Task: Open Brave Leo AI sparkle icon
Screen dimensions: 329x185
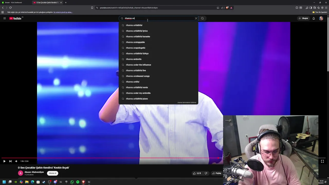Action: click(318, 8)
